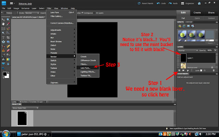Select the Clone Stamp tool
Image resolution: width=219 pixels, height=137 pixels.
click(3, 50)
